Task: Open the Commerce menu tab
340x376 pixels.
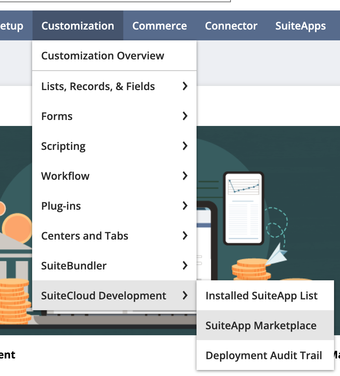Action: pos(160,26)
